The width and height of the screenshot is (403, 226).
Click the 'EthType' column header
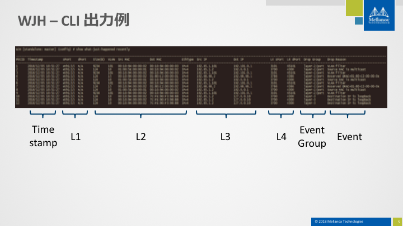coord(188,60)
